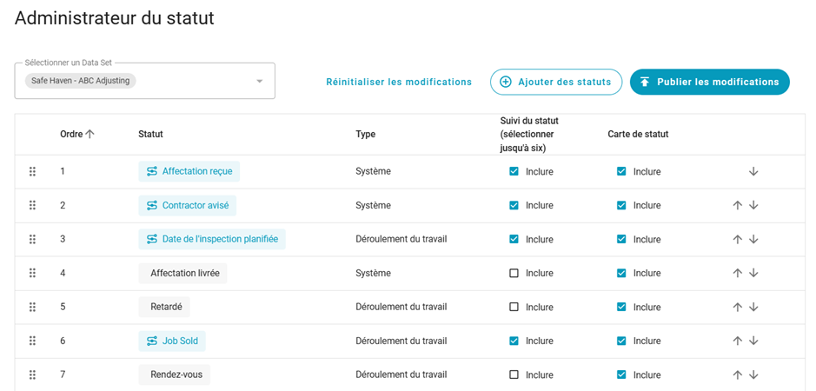Uncheck status card for Retardé
The image size is (816, 391).
(621, 308)
